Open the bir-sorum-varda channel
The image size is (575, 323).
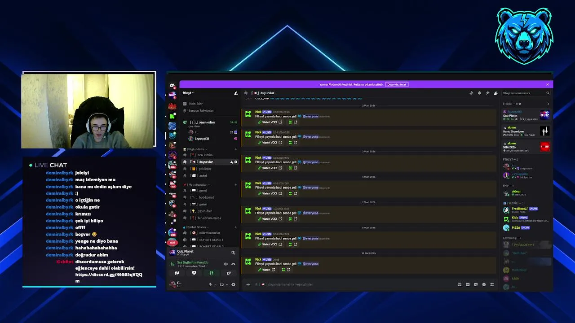pyautogui.click(x=210, y=218)
